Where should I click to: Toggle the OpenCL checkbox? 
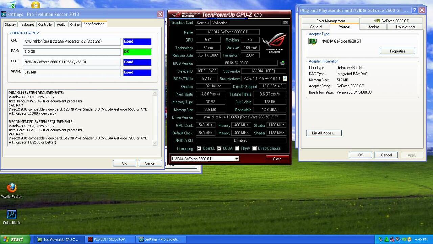tap(199, 148)
